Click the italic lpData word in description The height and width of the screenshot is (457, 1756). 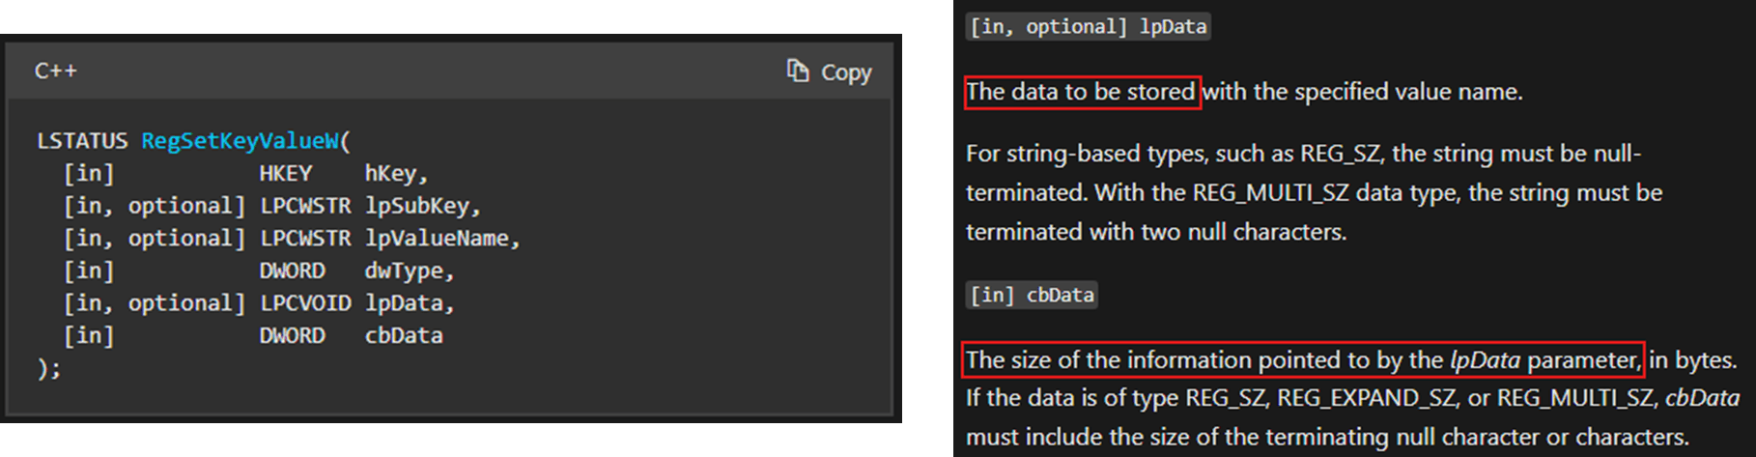click(x=1486, y=360)
